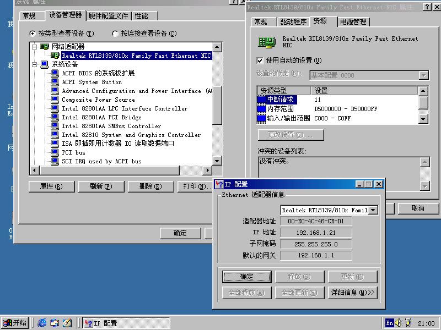441x330 pixels.
Task: Collapse the 网络适配器 tree node
Action: pos(34,47)
